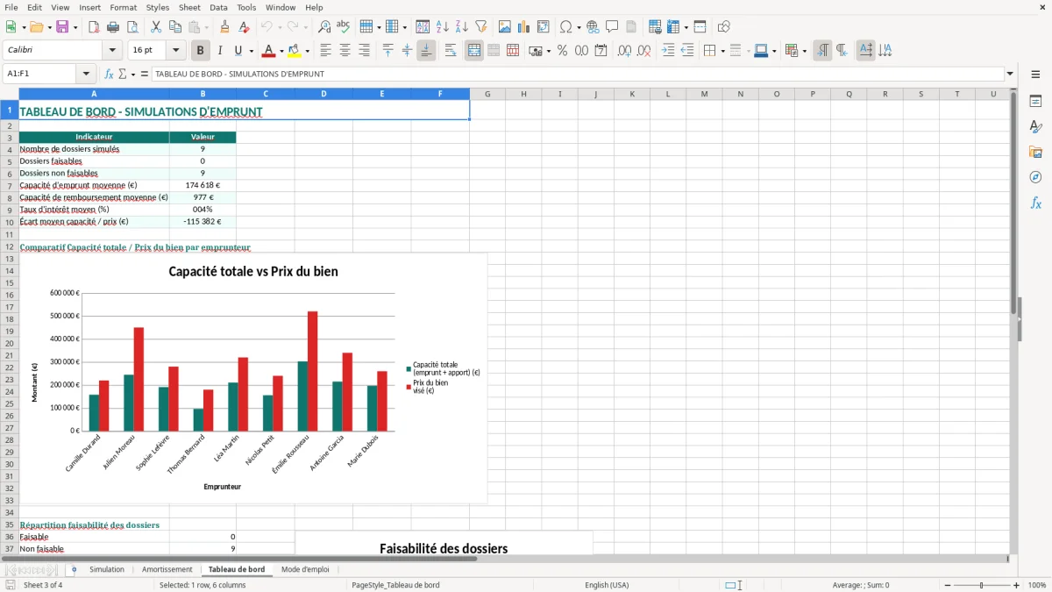Insert a comment with the speech bubble

click(x=612, y=27)
